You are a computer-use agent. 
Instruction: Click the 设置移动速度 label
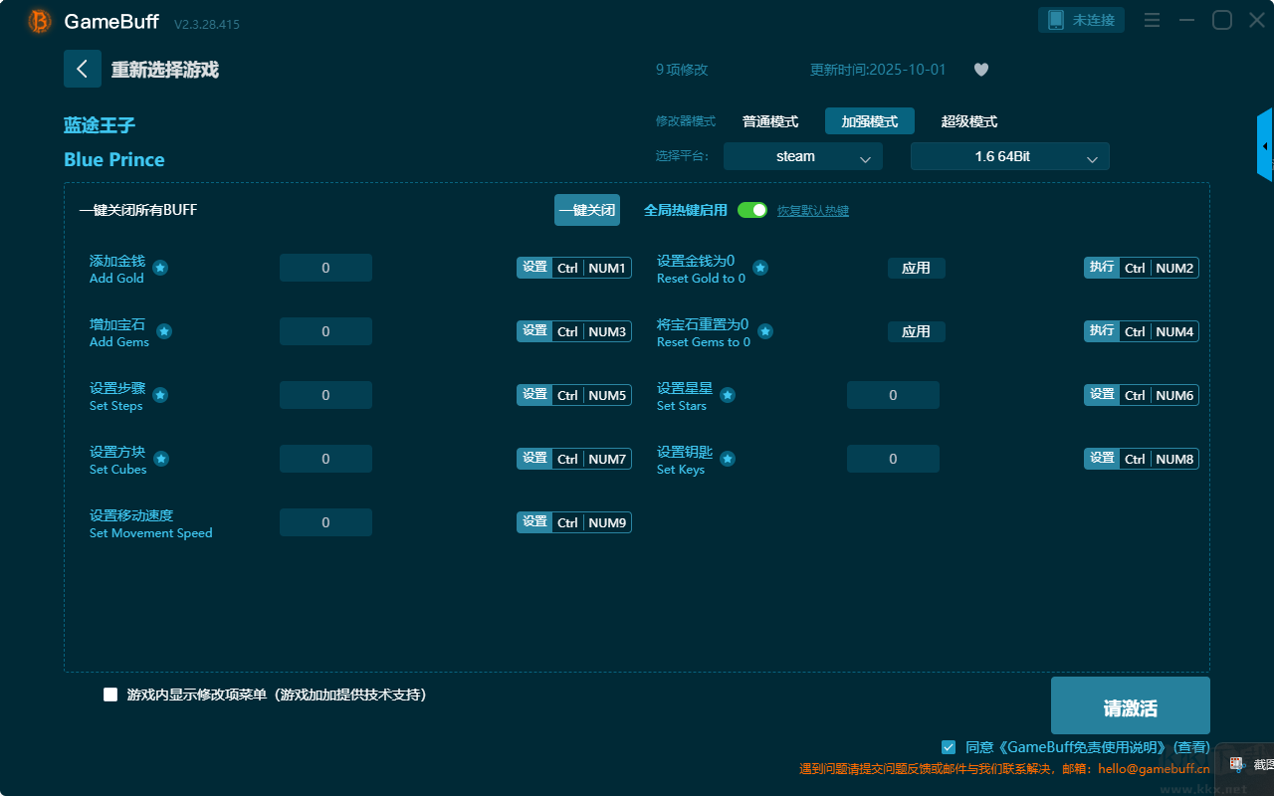click(131, 515)
